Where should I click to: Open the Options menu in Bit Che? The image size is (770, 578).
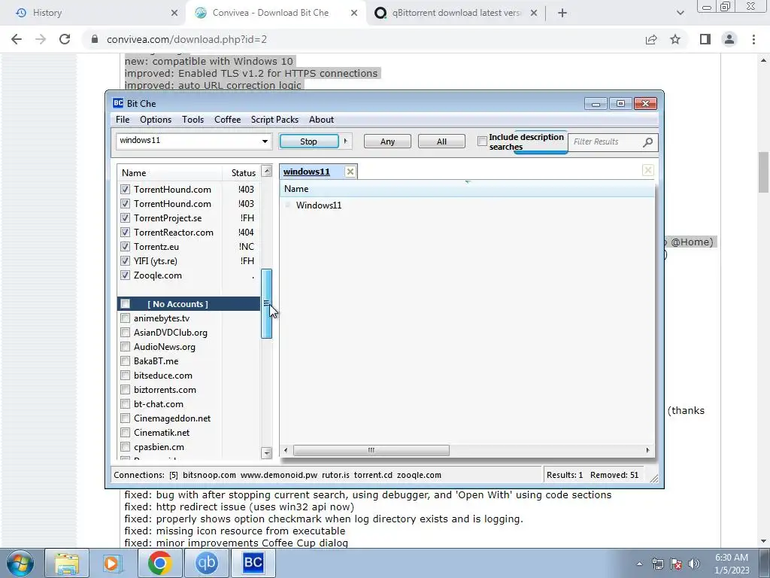pos(156,120)
